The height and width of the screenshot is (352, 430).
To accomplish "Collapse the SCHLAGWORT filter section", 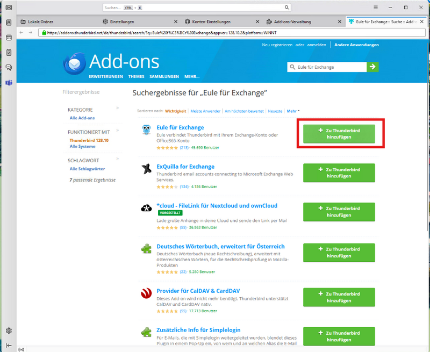I will click(x=117, y=159).
